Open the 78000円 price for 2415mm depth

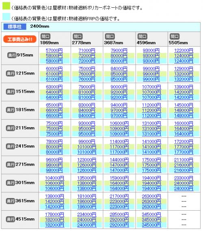(54, 142)
